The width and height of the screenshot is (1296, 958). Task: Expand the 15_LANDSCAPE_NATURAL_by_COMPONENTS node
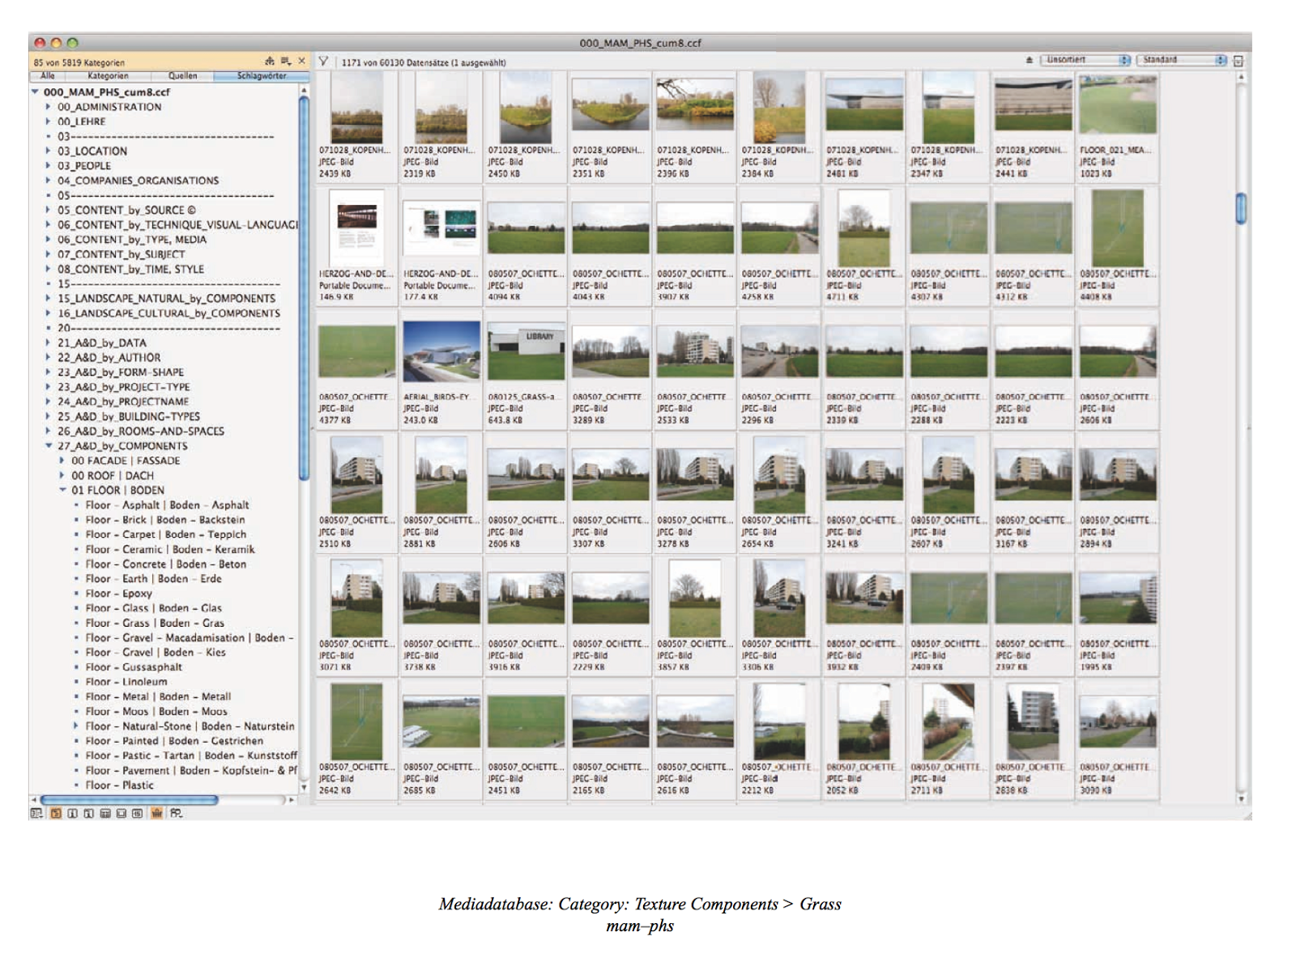click(48, 299)
